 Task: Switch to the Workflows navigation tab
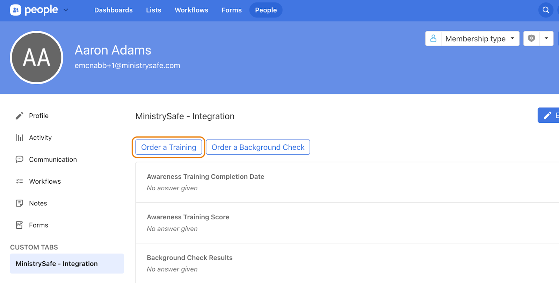191,10
